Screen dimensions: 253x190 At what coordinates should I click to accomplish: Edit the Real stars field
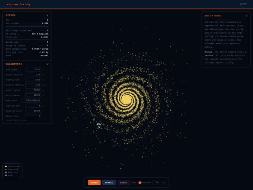31,100
